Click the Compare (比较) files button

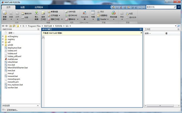tap(25, 17)
